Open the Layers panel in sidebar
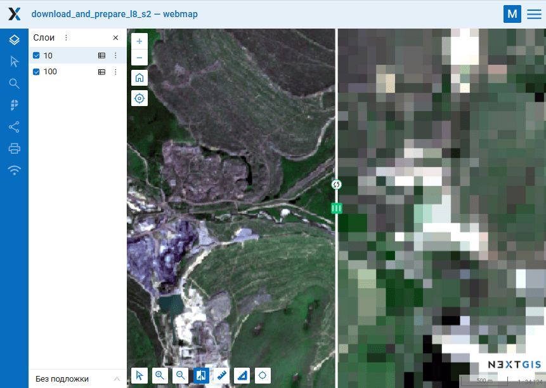 pyautogui.click(x=14, y=40)
